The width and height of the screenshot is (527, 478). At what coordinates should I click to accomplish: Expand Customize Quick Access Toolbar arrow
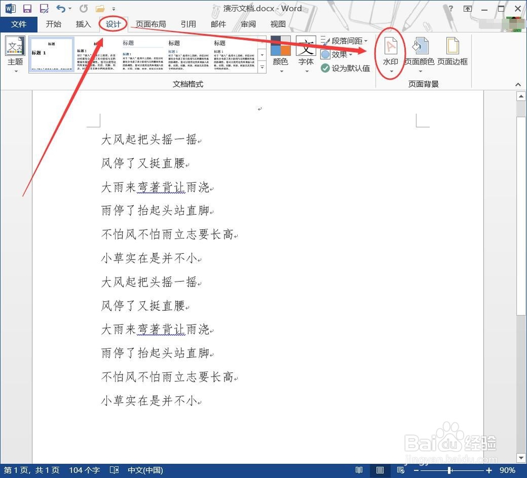(x=114, y=9)
